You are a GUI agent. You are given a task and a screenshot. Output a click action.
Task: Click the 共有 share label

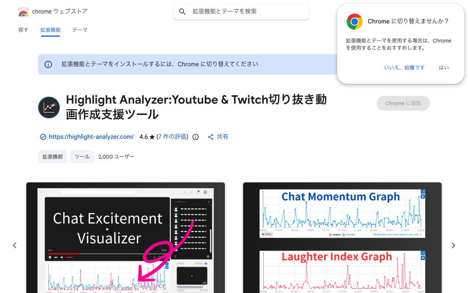pos(223,137)
